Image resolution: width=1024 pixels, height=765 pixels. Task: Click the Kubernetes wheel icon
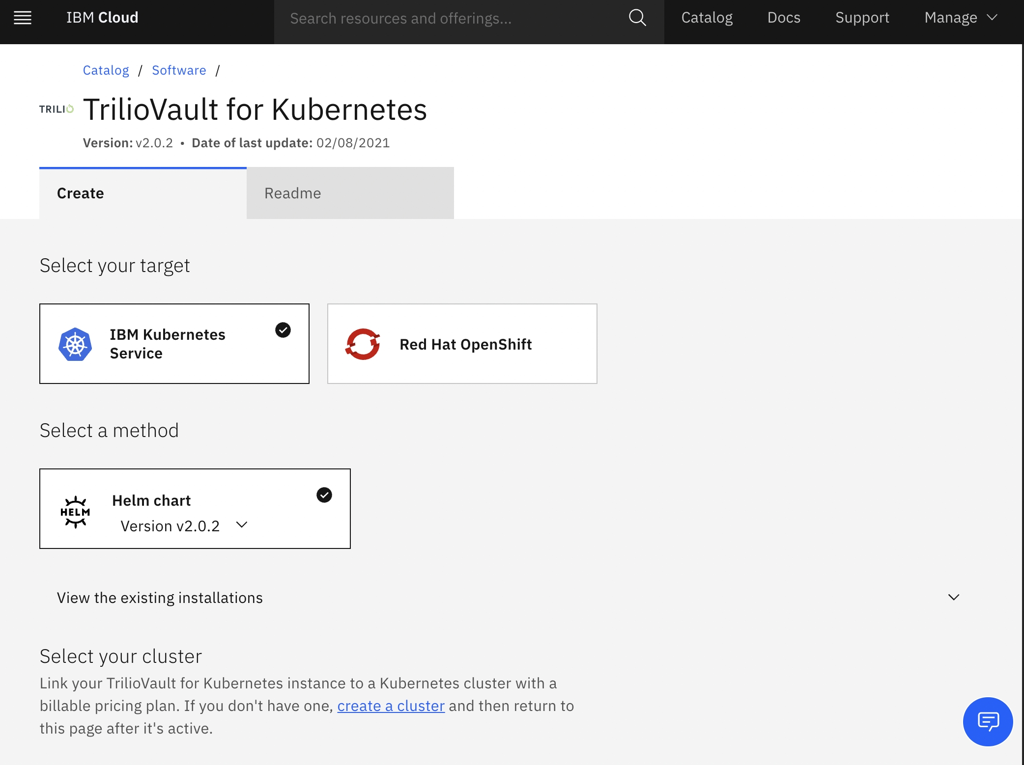point(75,345)
